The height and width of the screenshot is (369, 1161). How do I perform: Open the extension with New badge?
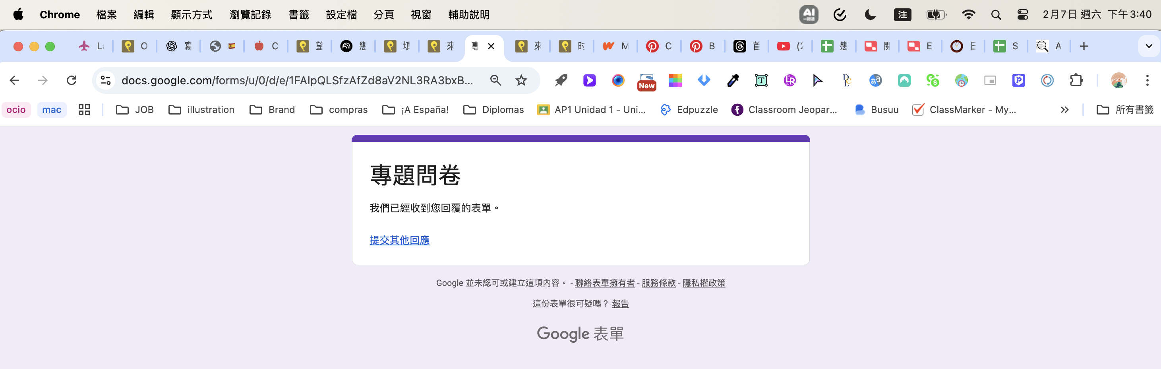[646, 82]
